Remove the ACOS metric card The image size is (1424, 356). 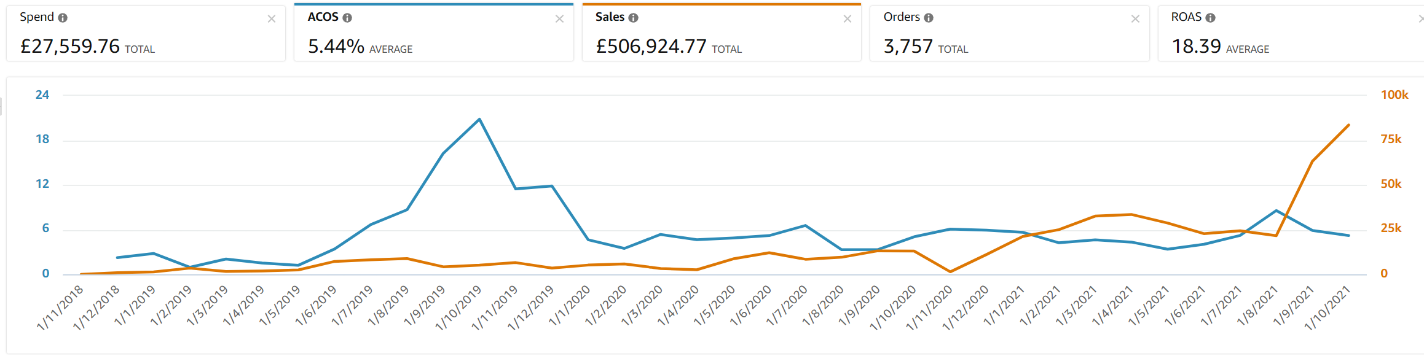(x=559, y=19)
